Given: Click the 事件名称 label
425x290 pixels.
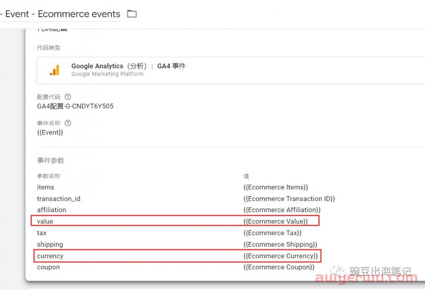Looking at the screenshot, I should (48, 123).
